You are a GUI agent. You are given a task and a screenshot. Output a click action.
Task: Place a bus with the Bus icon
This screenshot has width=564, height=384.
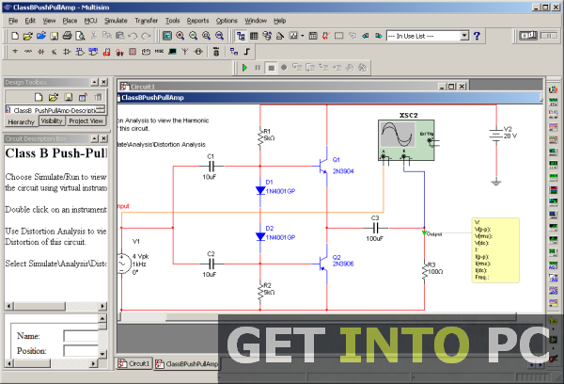(x=246, y=52)
